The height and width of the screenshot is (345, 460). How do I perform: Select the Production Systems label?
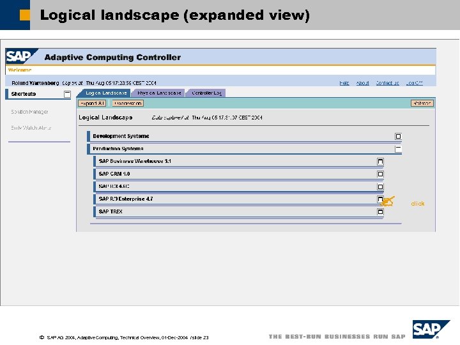[118, 149]
